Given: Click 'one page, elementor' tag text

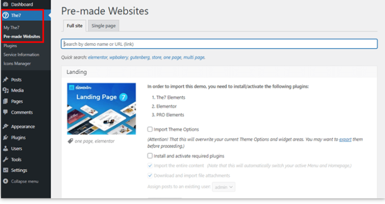Looking at the screenshot, I should tap(94, 141).
